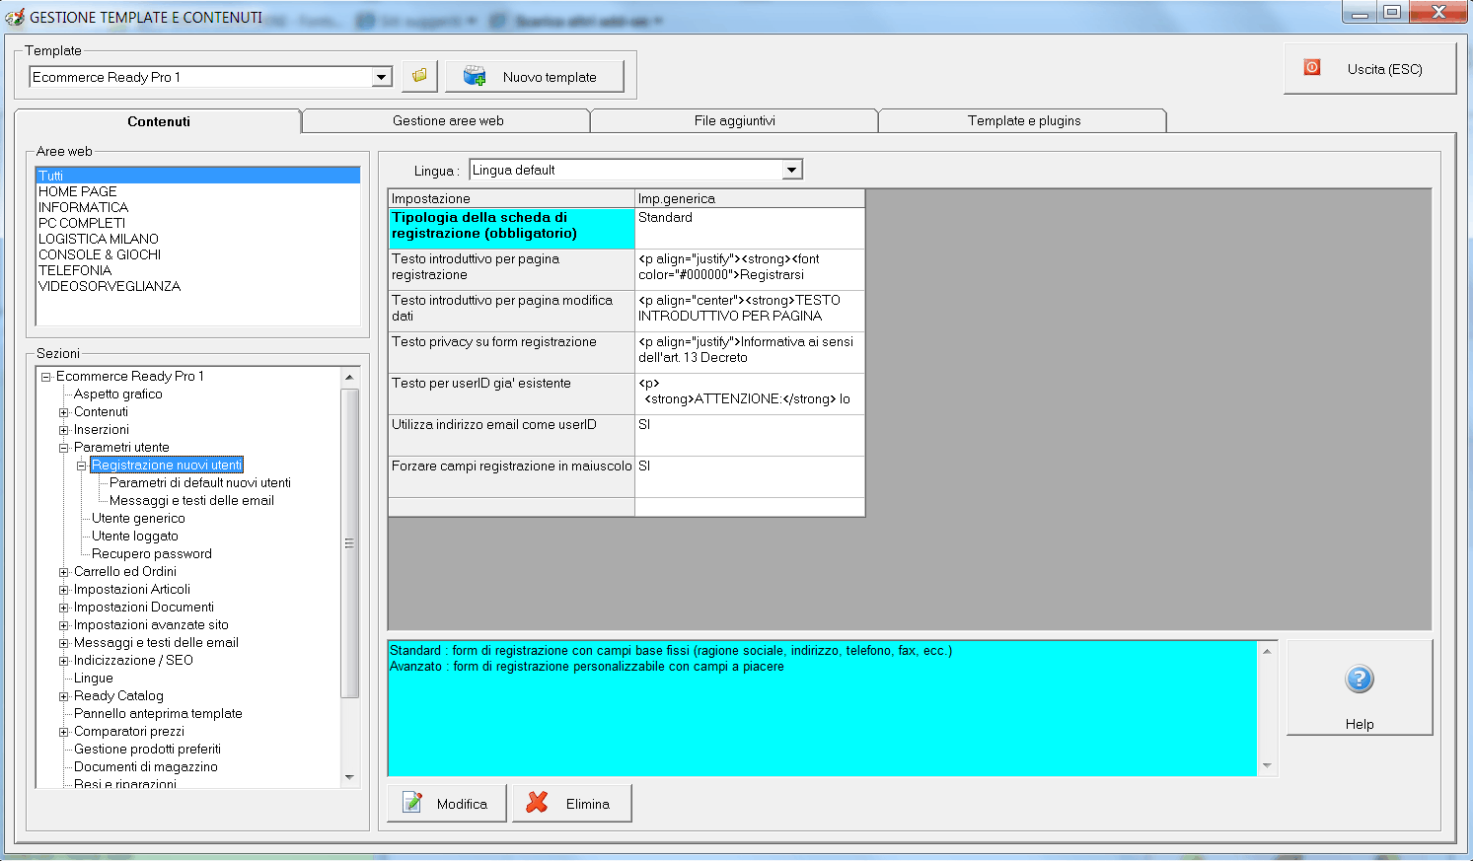This screenshot has width=1473, height=861.
Task: Expand the Messaggi e testi delle email root node
Action: [x=63, y=643]
